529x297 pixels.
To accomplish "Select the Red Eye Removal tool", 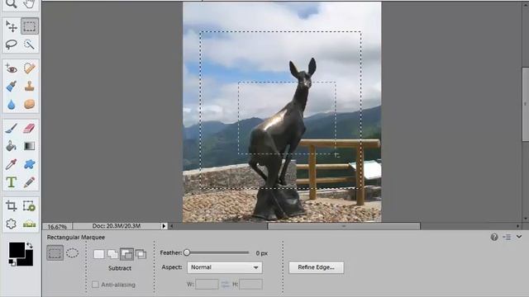I will [x=11, y=68].
